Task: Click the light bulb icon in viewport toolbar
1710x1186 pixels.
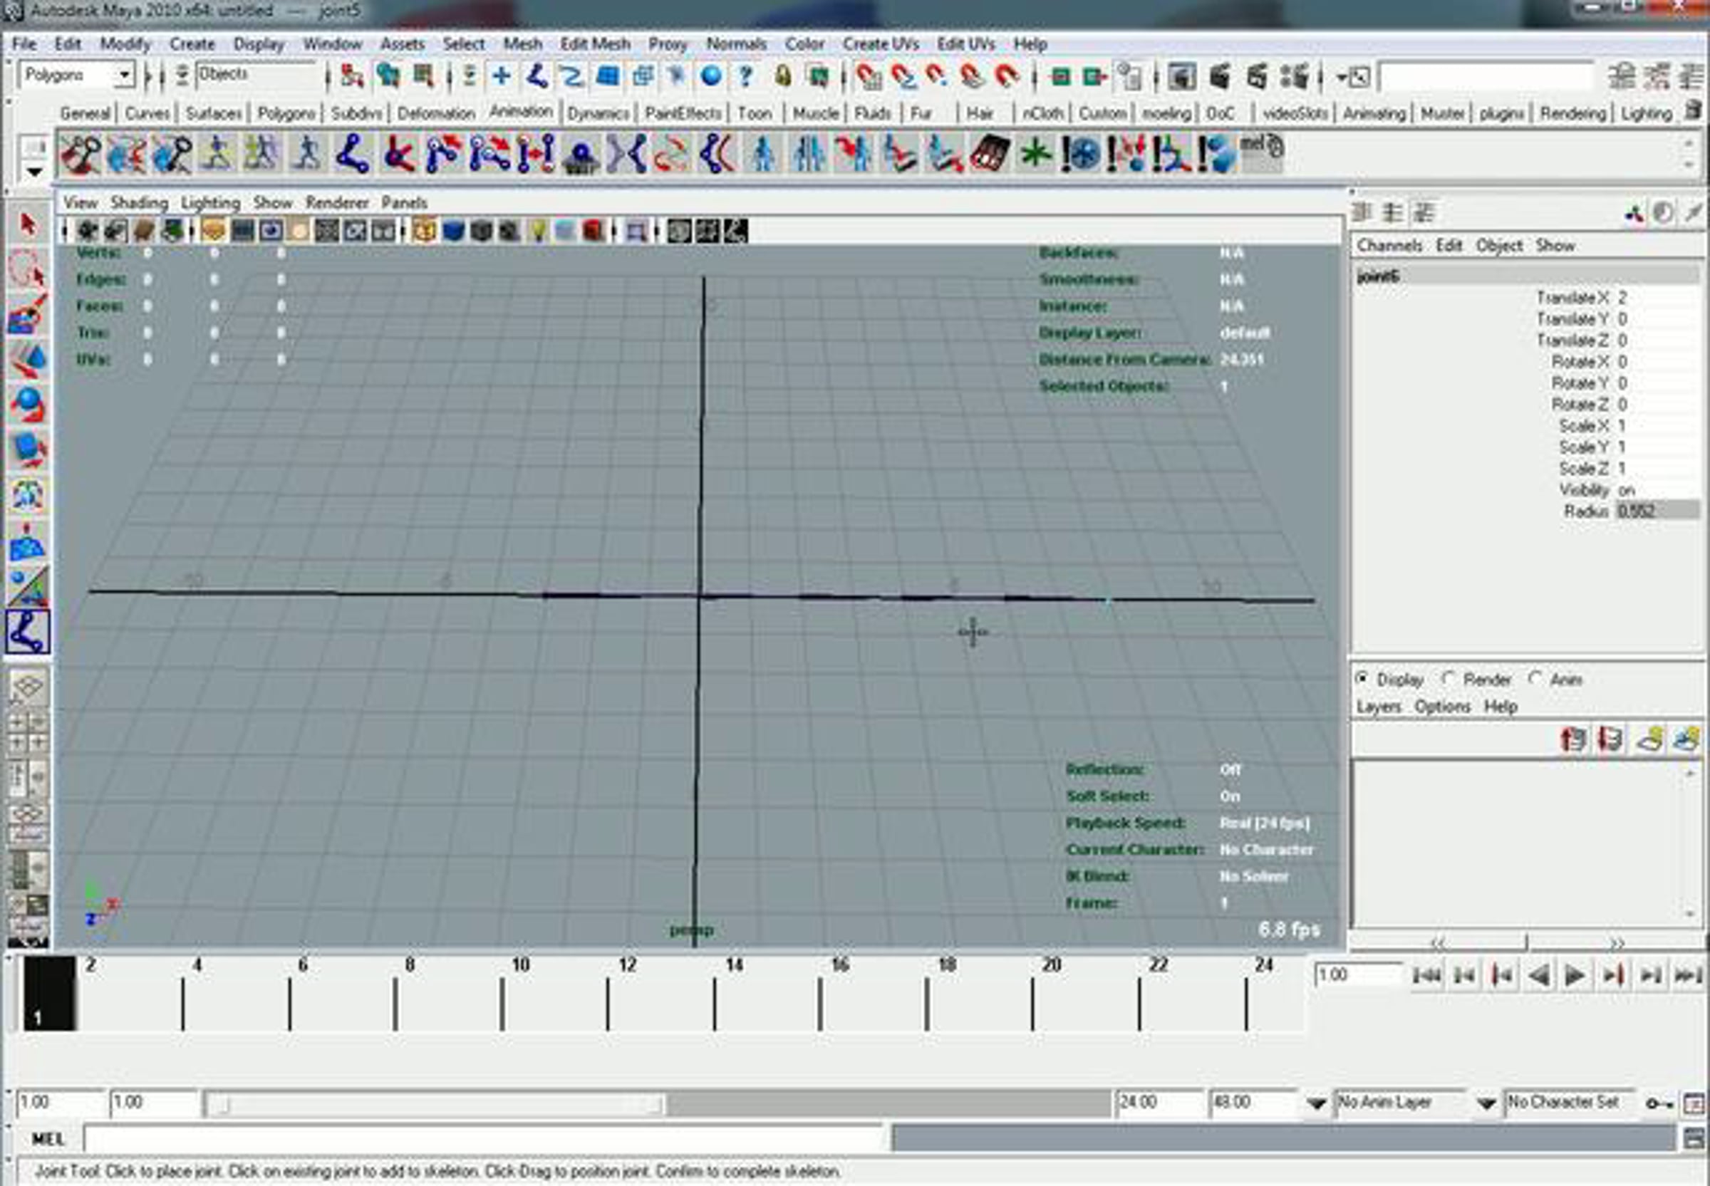Action: [537, 231]
